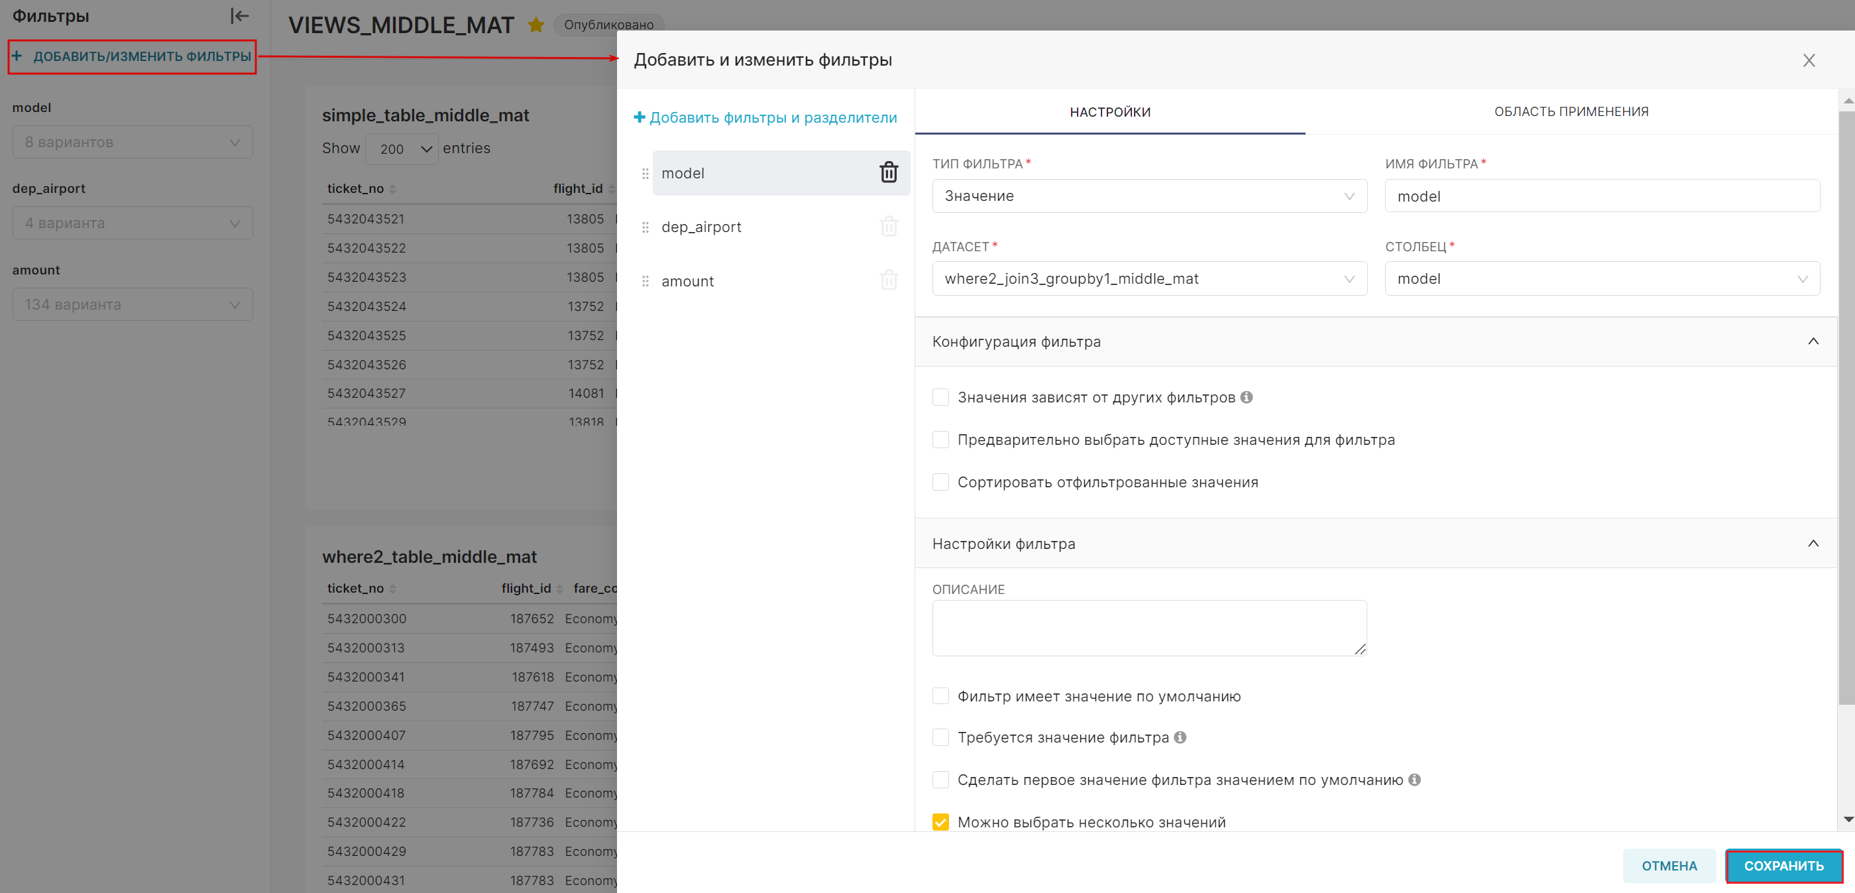Collapse the Конфигурация фильтра section
The width and height of the screenshot is (1855, 893).
pyautogui.click(x=1813, y=341)
